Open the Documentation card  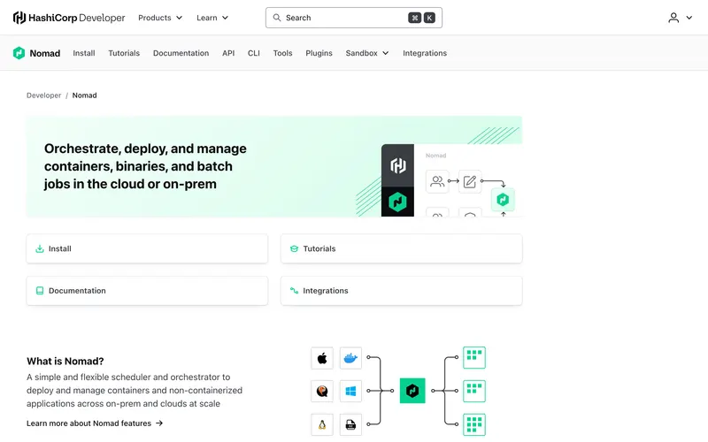point(147,291)
